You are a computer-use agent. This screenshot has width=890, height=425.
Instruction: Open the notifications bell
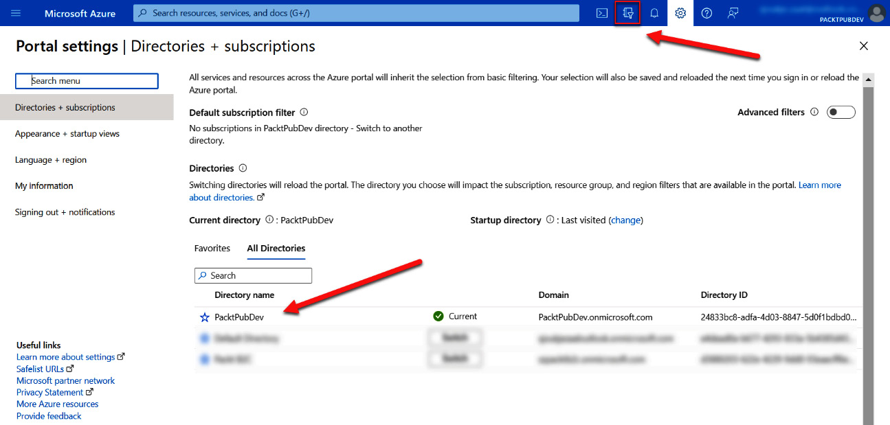click(654, 13)
